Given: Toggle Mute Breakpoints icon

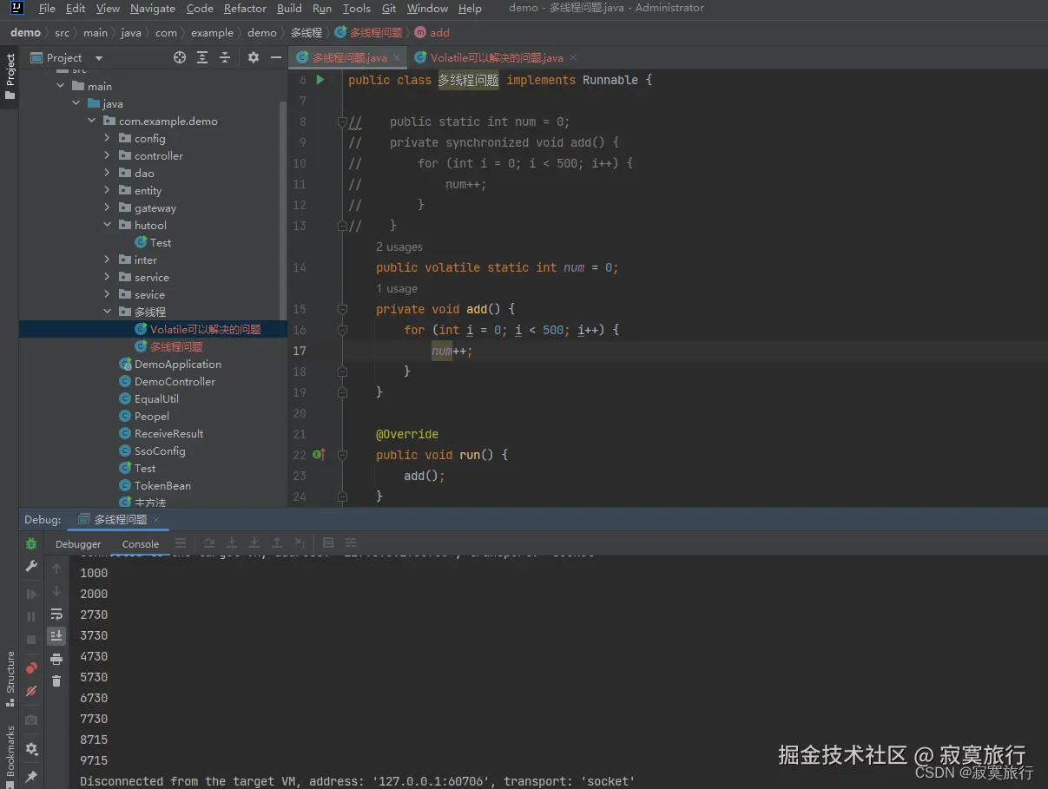Looking at the screenshot, I should point(31,691).
